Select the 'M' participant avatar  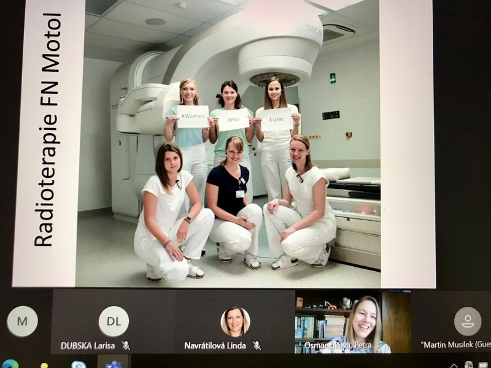(x=23, y=321)
